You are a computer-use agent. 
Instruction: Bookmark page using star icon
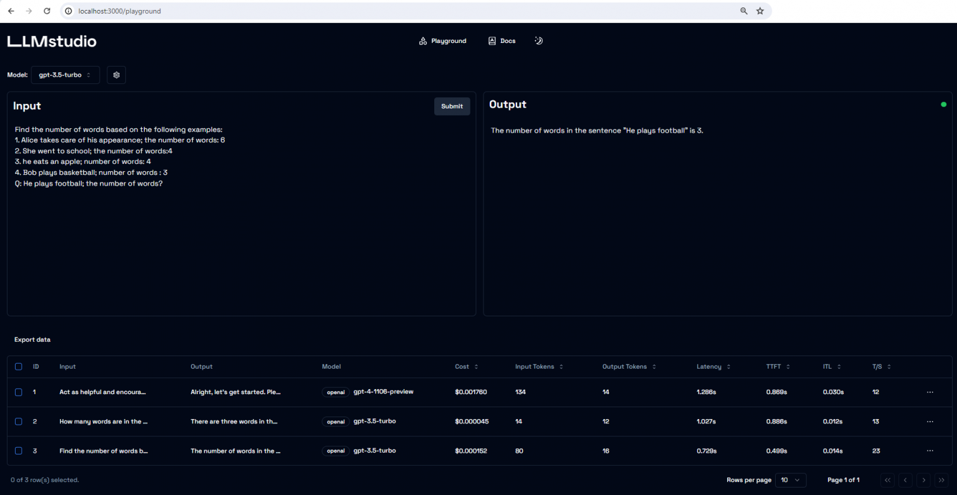[x=760, y=11]
